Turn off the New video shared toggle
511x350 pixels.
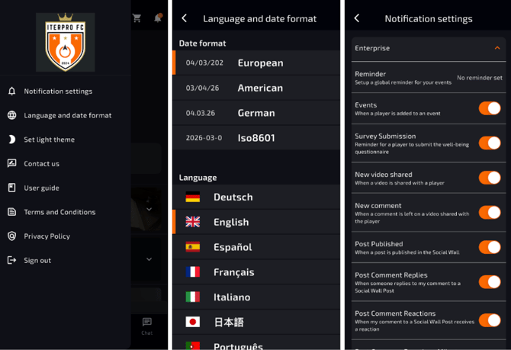tap(490, 178)
